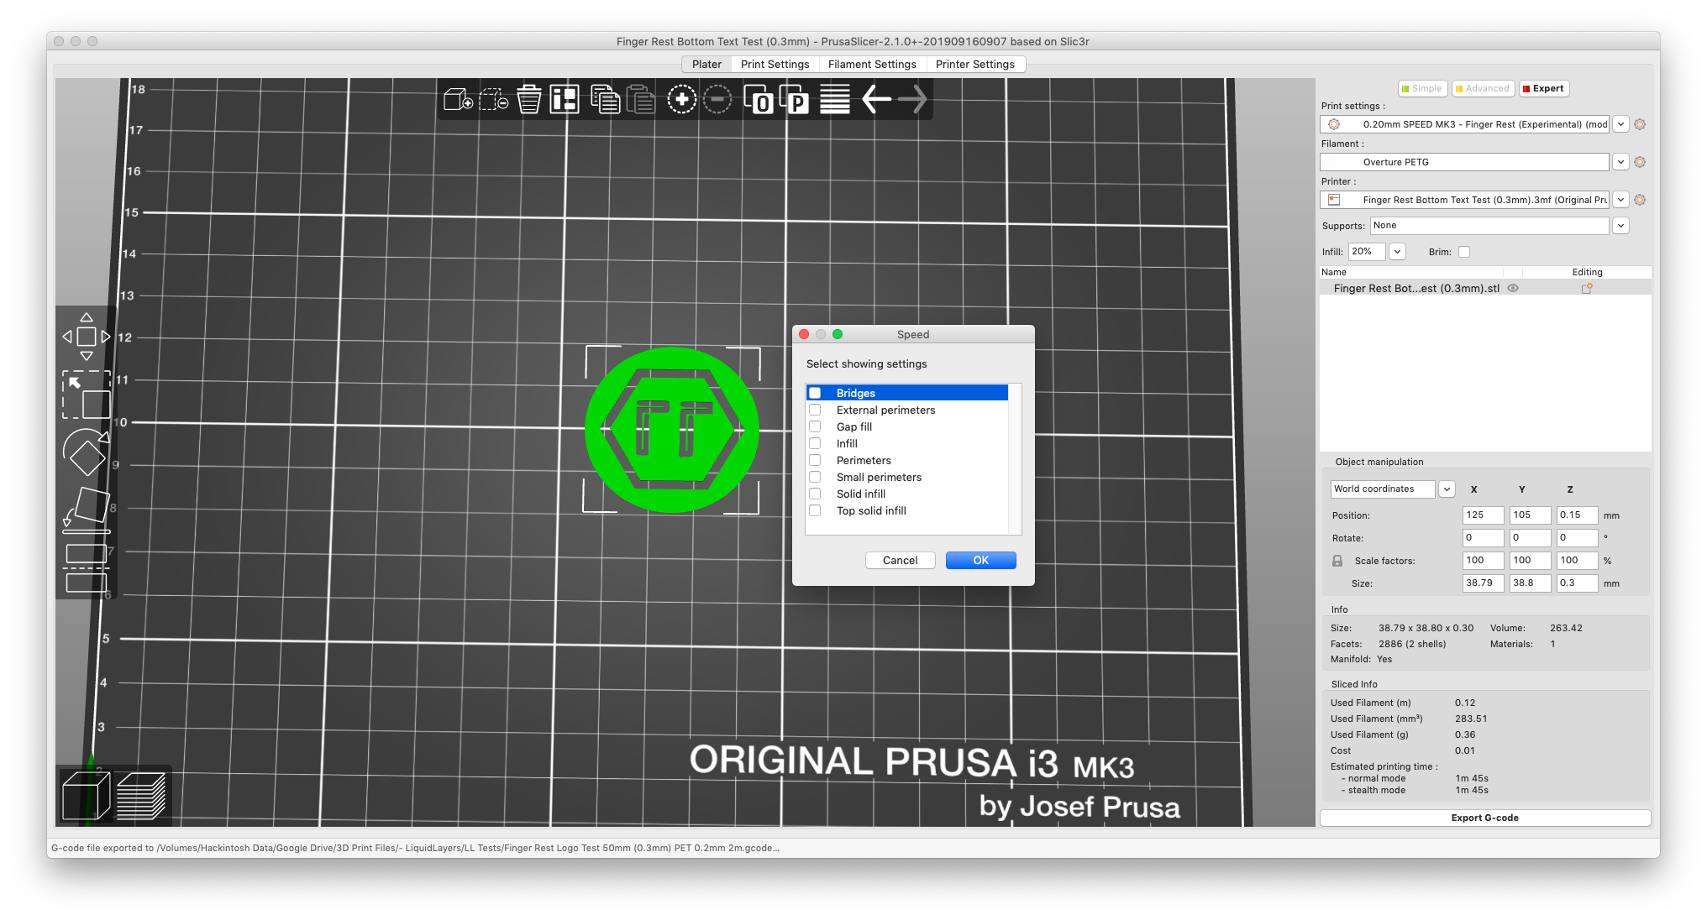Toggle the Perimeters checkbox
Viewport: 1707px width, 920px height.
(x=815, y=460)
